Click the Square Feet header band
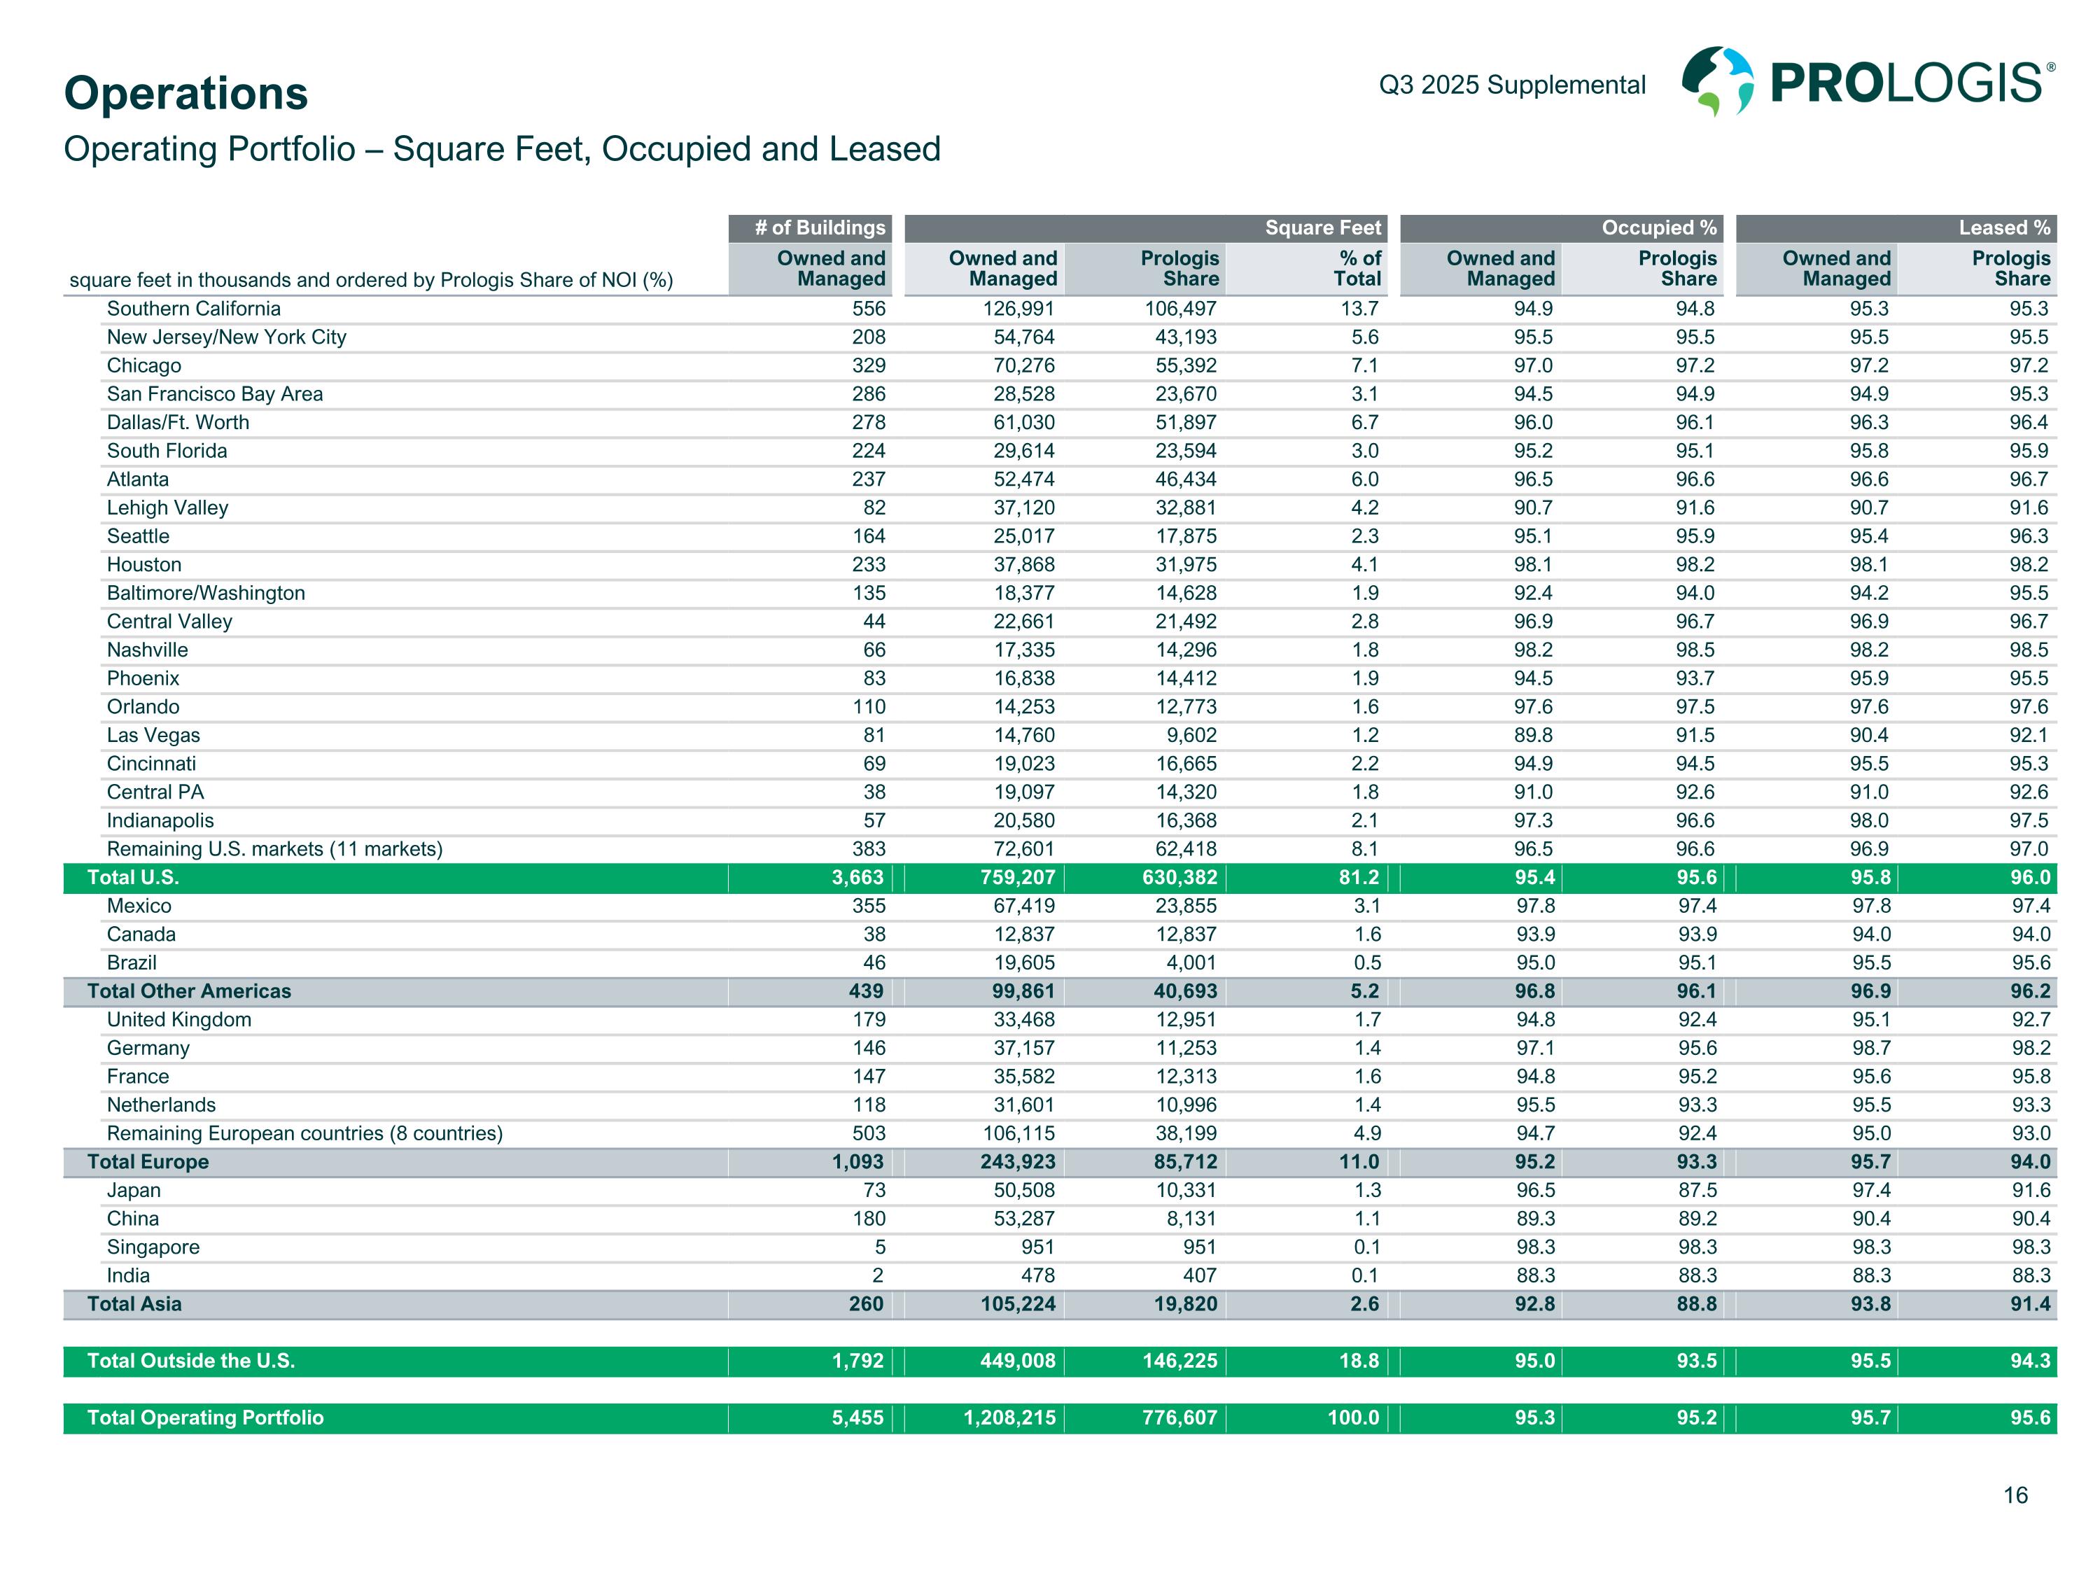This screenshot has width=2100, height=1575. point(1322,227)
